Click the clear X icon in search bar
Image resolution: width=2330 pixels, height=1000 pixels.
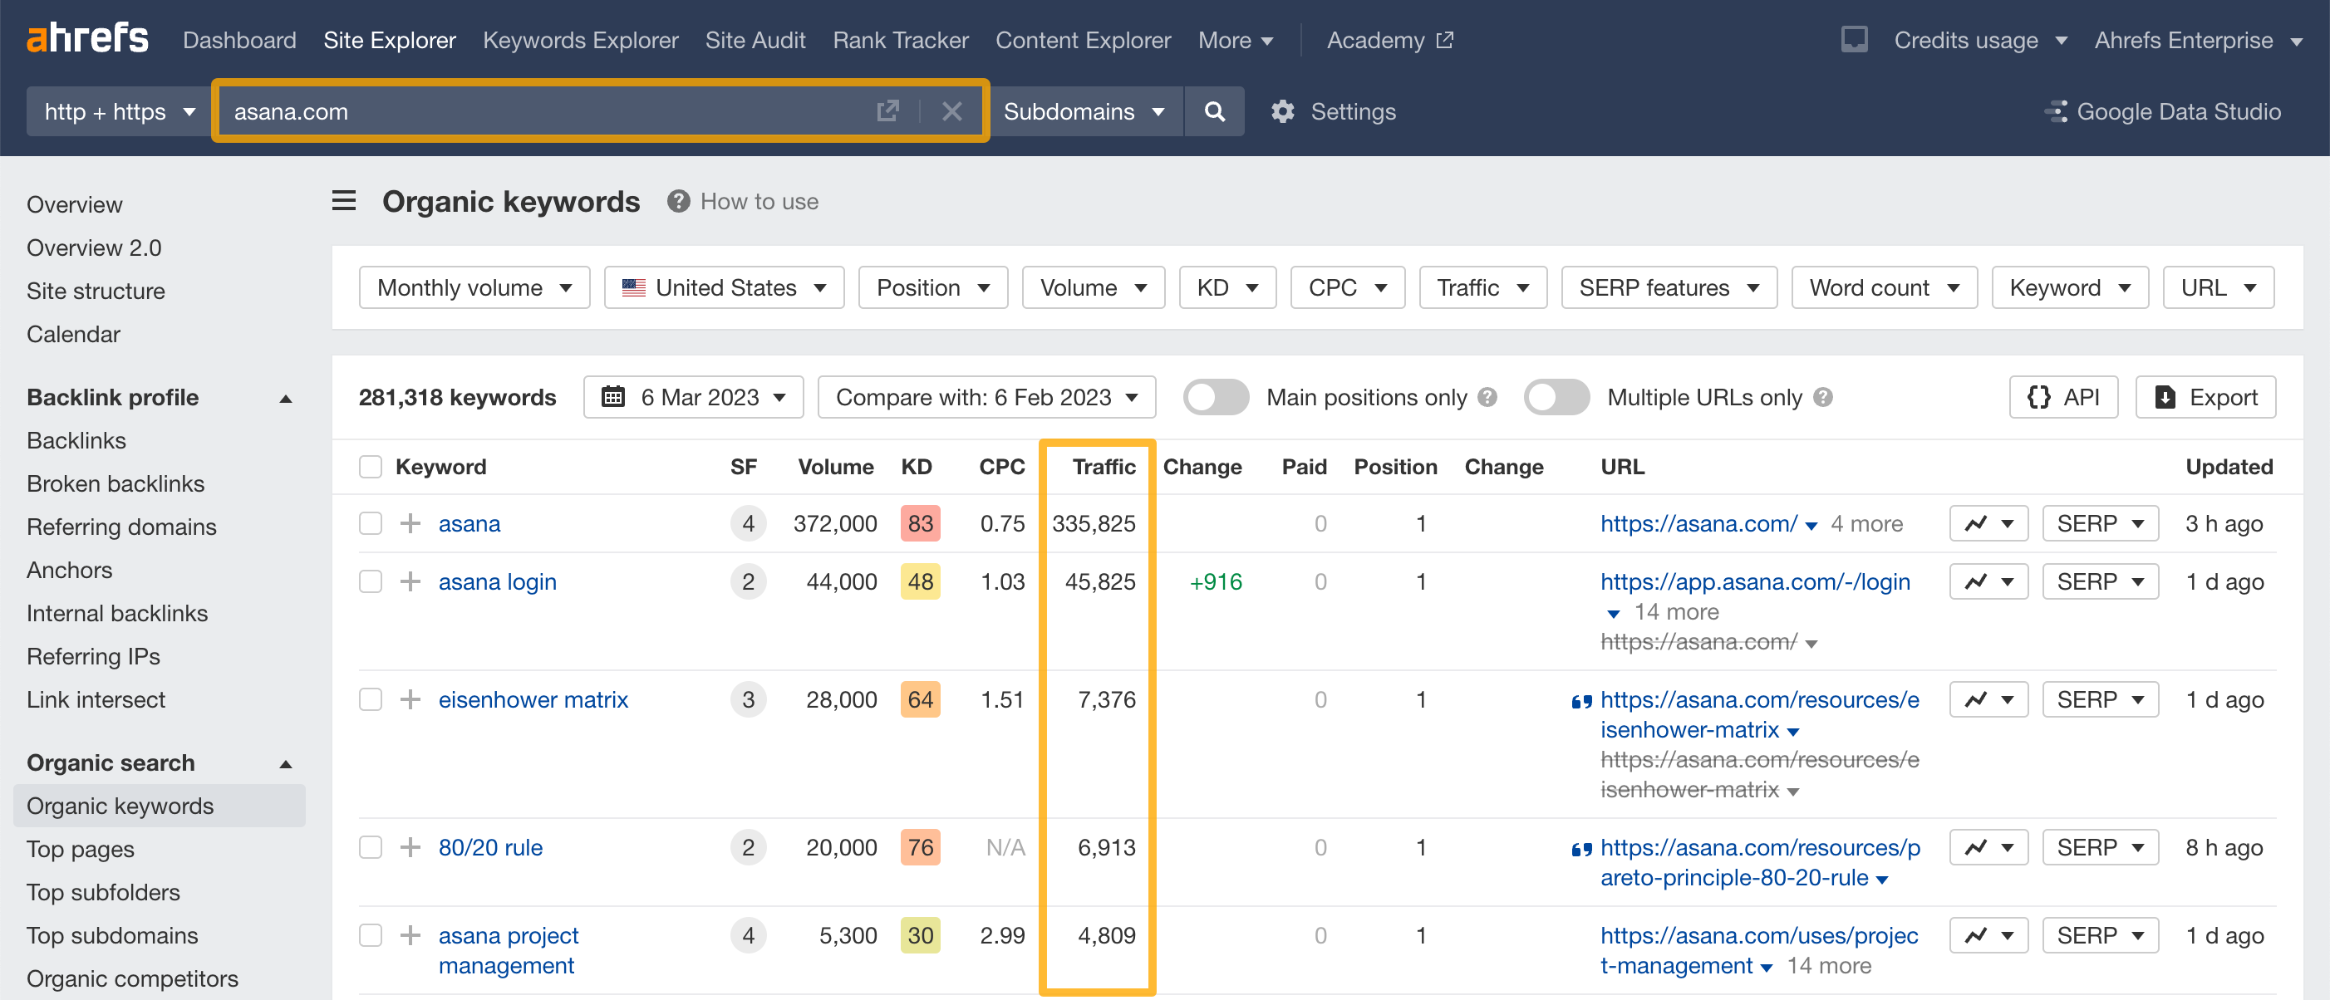point(956,111)
